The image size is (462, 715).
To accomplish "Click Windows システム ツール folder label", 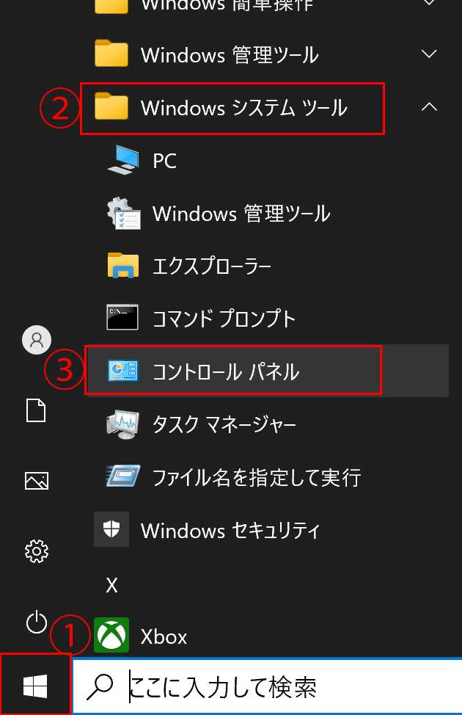I will [x=244, y=108].
